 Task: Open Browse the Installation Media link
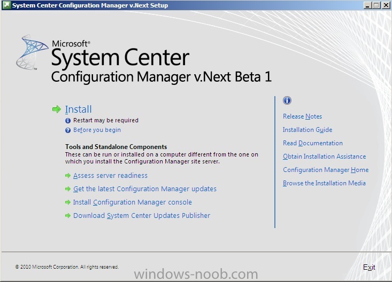324,183
